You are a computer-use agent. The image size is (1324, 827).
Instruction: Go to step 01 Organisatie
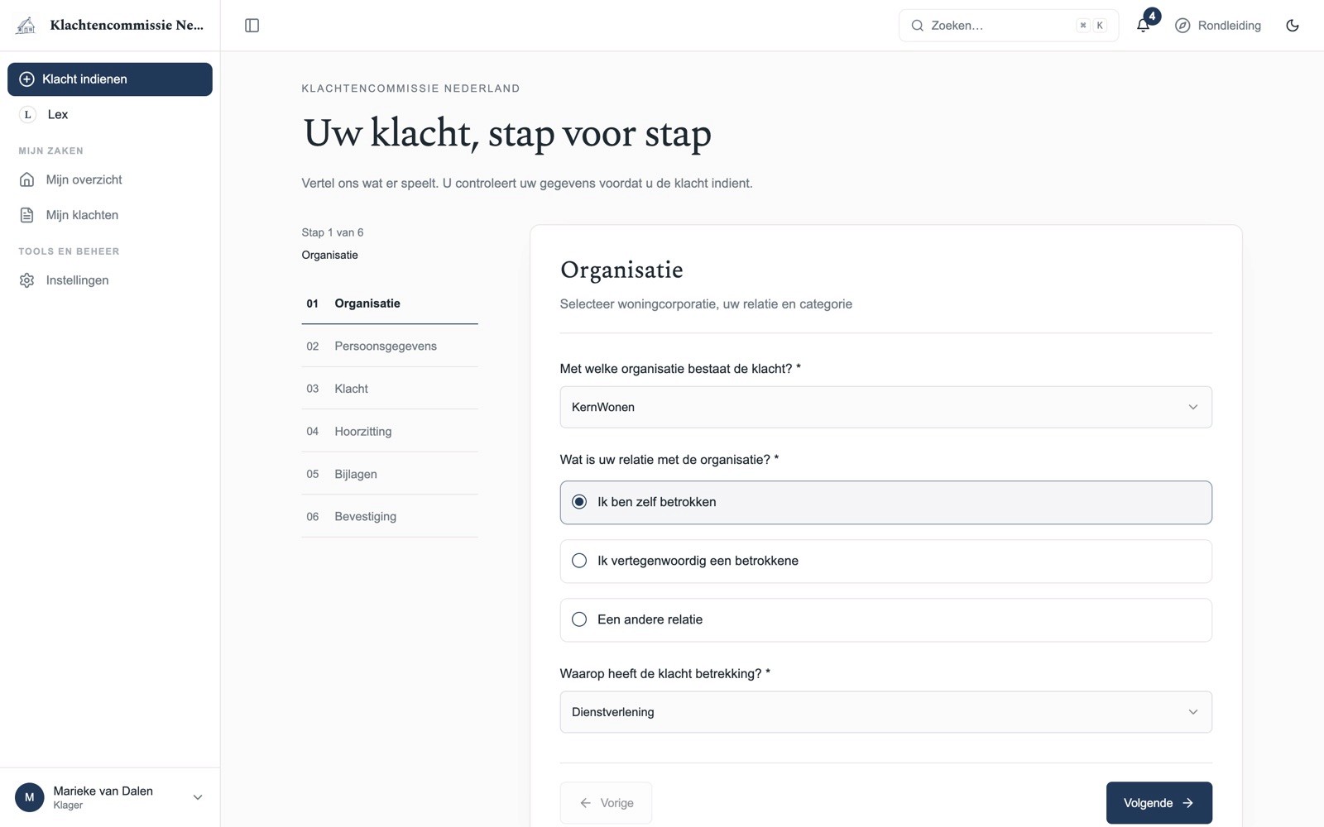pos(390,304)
